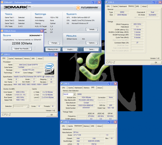Screen dimensions: 162x145
Task: Click the Intel Core 2 Quad QX9770 name
Action: pyautogui.click(x=28, y=65)
